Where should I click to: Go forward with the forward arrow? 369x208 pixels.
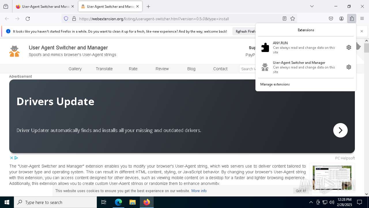coord(17,19)
